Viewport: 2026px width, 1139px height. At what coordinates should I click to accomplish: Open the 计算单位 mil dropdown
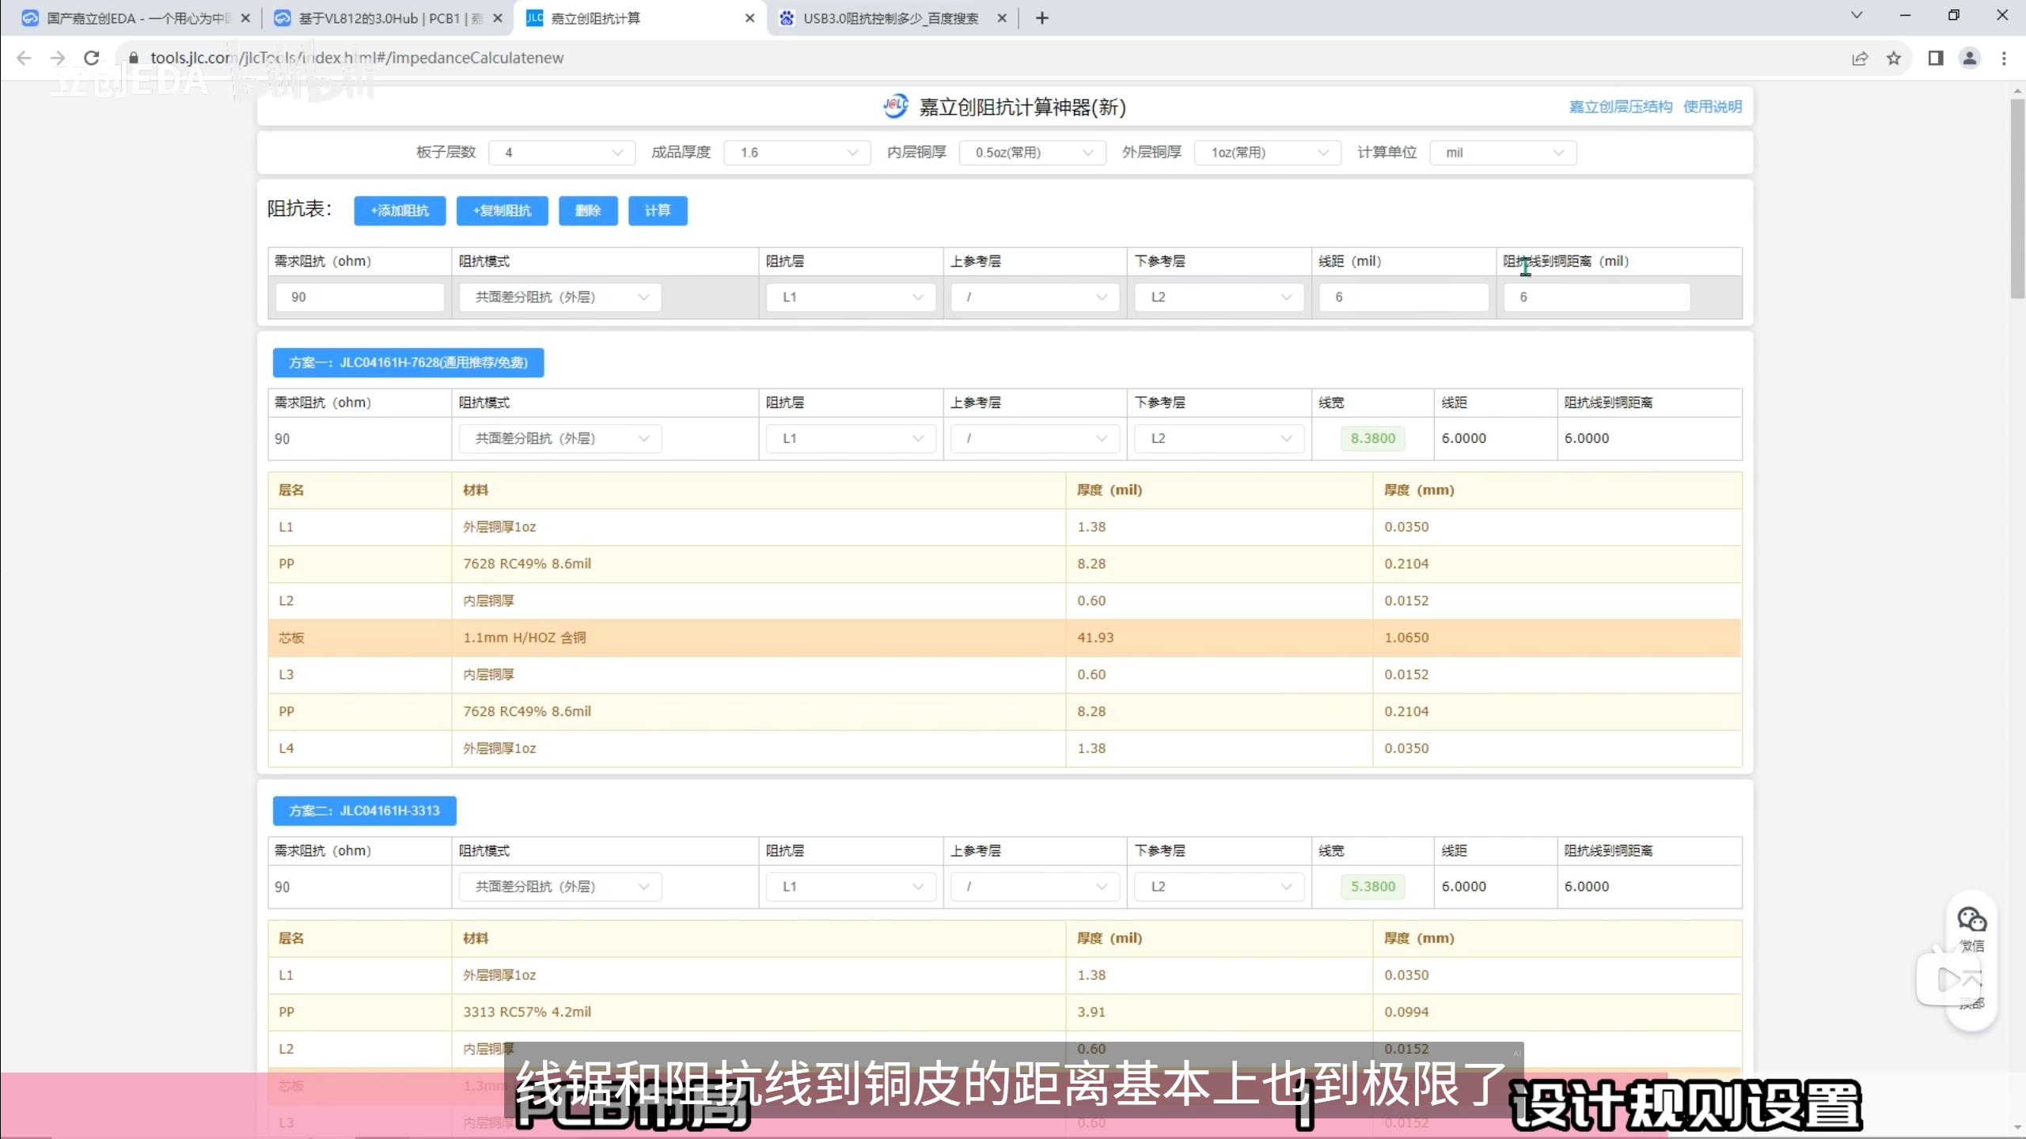click(1502, 153)
